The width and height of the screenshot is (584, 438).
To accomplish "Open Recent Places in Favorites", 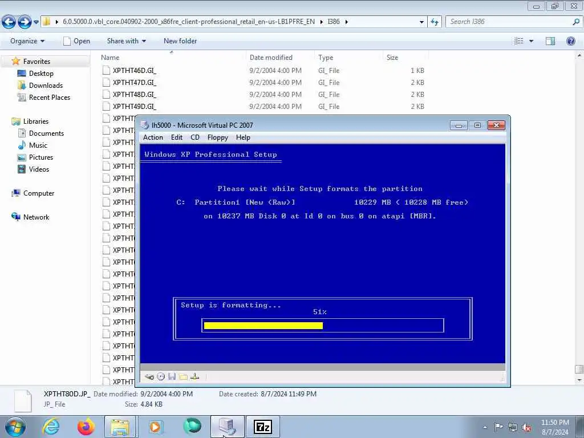I will [50, 97].
